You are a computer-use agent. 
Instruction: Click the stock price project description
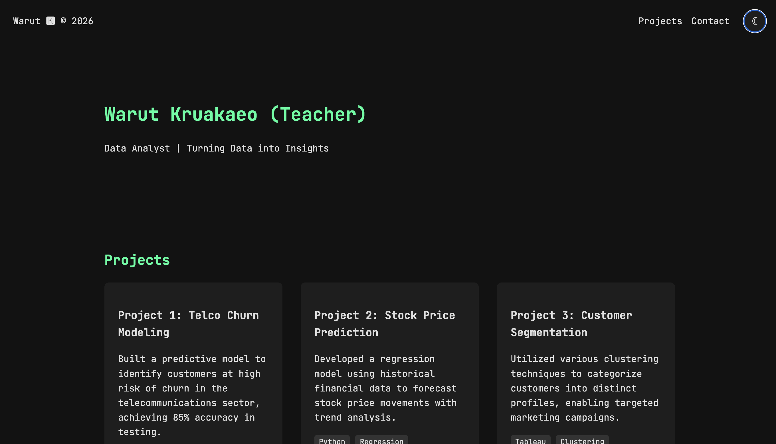point(385,388)
